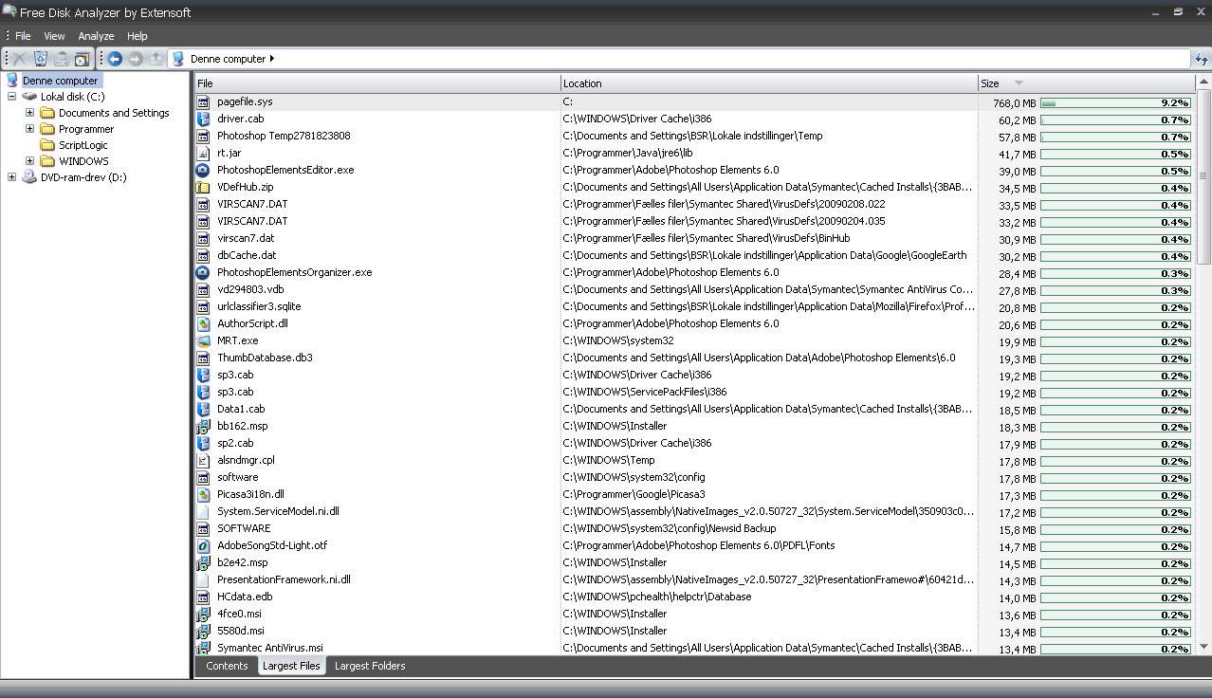Click the Up one level icon
Screen dimensions: 1212x698
coord(156,59)
